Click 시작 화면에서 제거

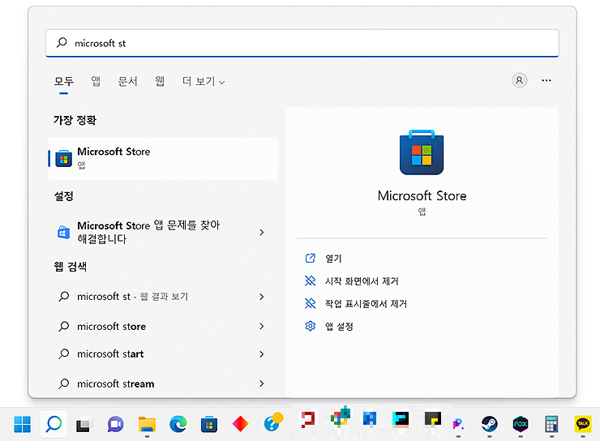click(x=362, y=281)
